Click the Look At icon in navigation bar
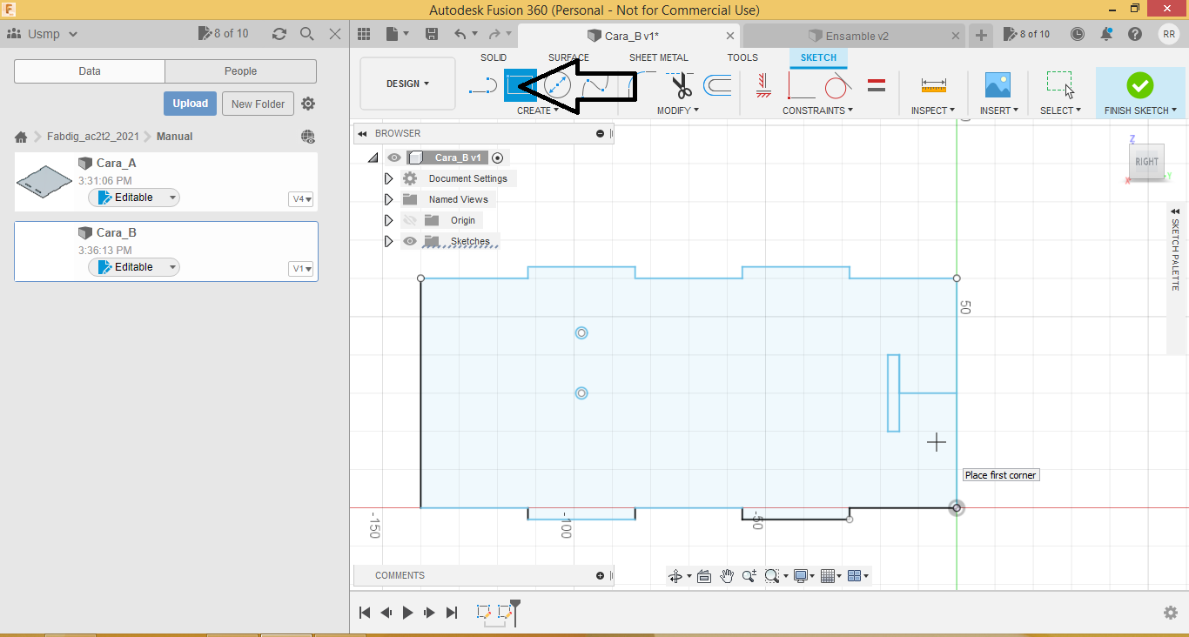 click(704, 576)
